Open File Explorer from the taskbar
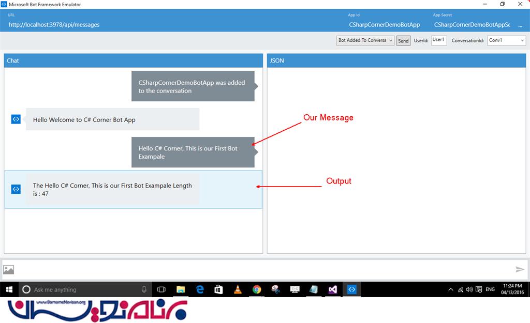 [181, 289]
